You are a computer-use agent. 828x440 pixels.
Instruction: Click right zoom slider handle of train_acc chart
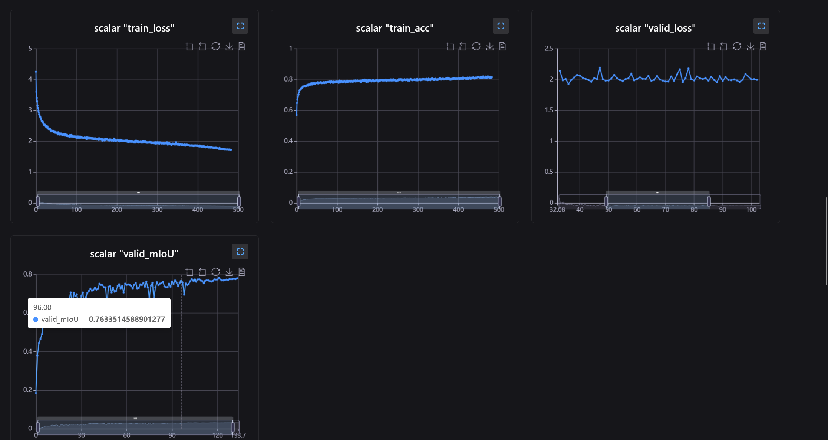pyautogui.click(x=499, y=202)
